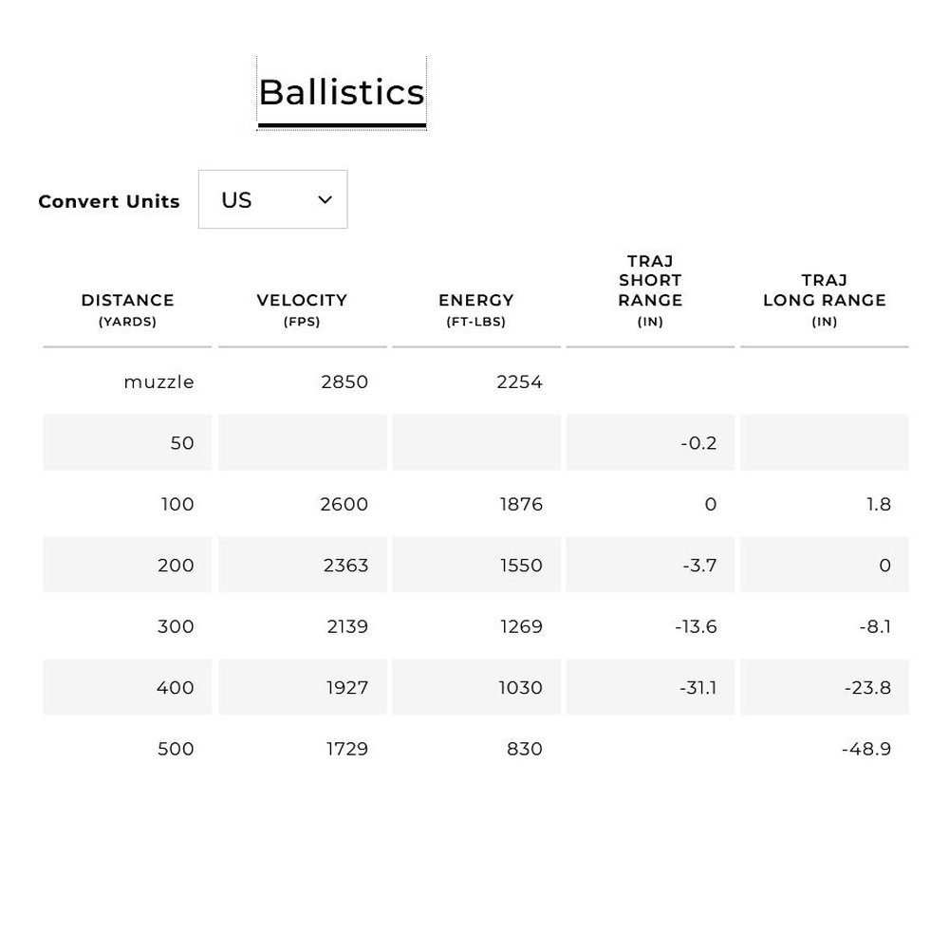Select the 50 yards distance cell

(128, 443)
